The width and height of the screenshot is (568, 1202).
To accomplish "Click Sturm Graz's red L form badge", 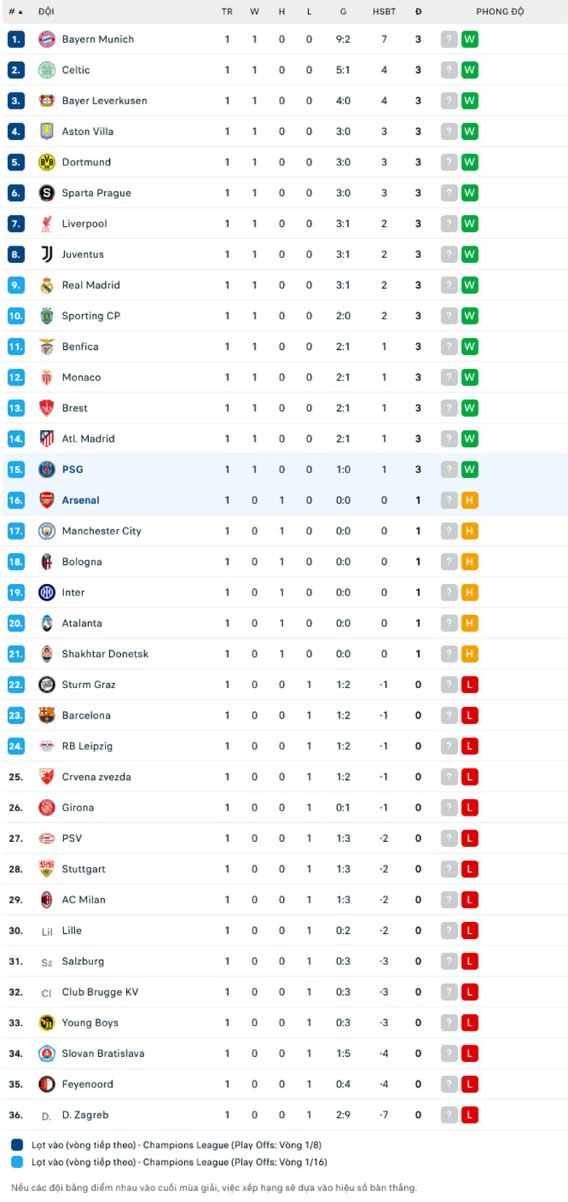I will point(470,684).
